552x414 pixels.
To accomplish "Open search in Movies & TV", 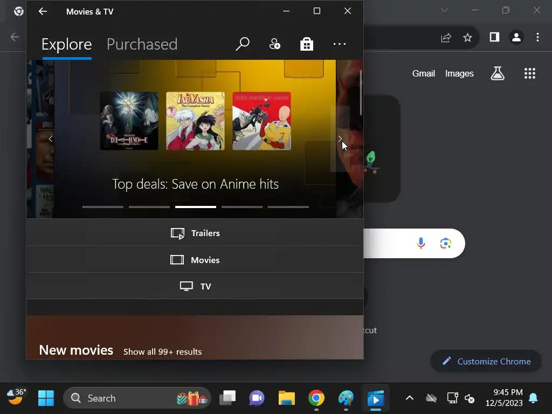I will [x=242, y=44].
